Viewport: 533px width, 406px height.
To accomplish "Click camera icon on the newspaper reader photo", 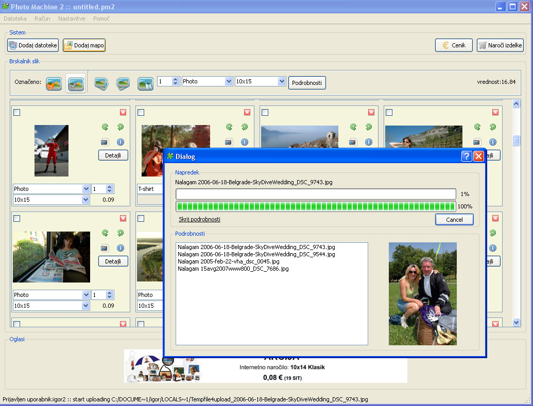I will tap(105, 248).
